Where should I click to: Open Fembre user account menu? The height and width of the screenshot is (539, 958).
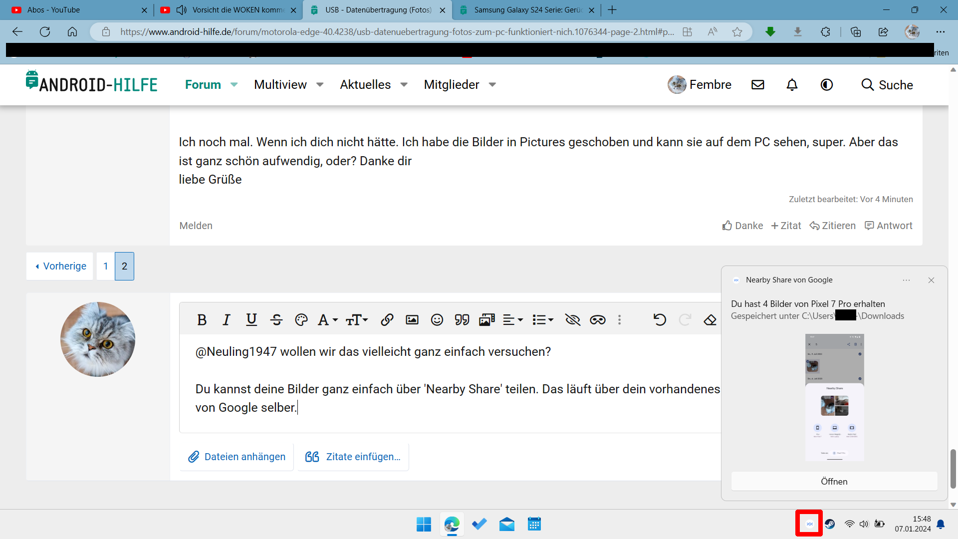[x=700, y=85]
